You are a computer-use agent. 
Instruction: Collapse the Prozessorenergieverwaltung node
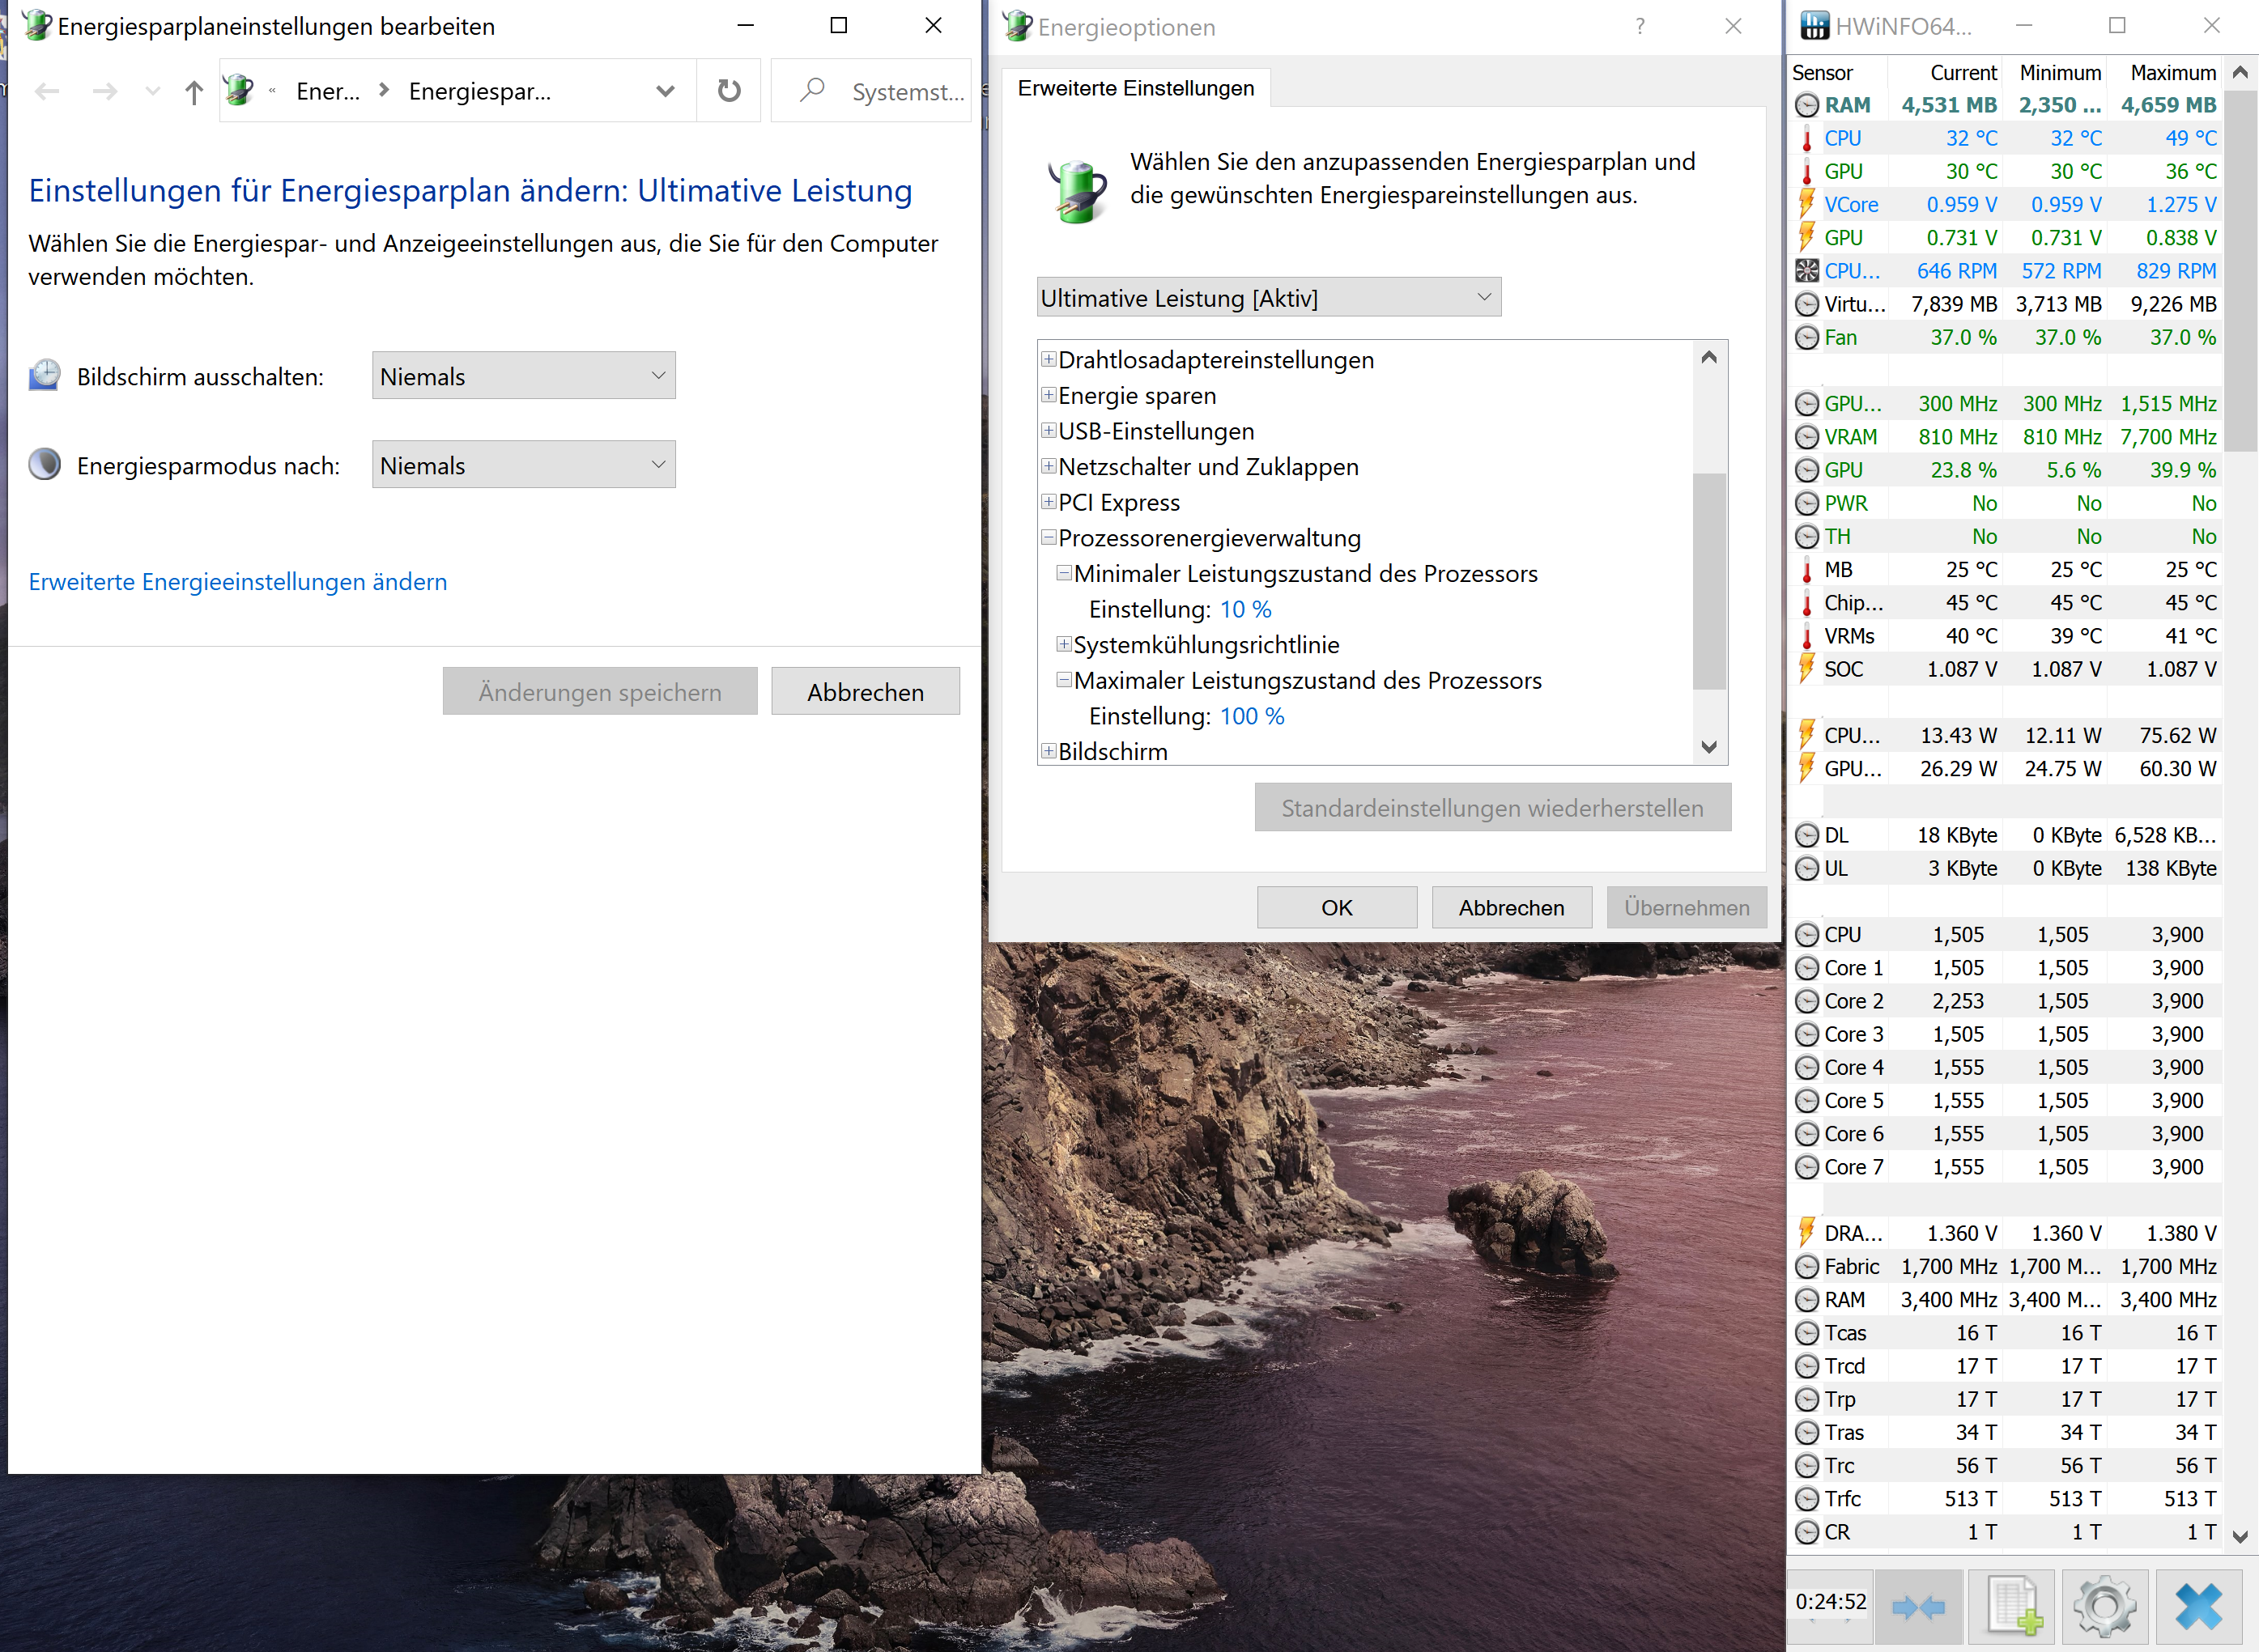[1048, 538]
